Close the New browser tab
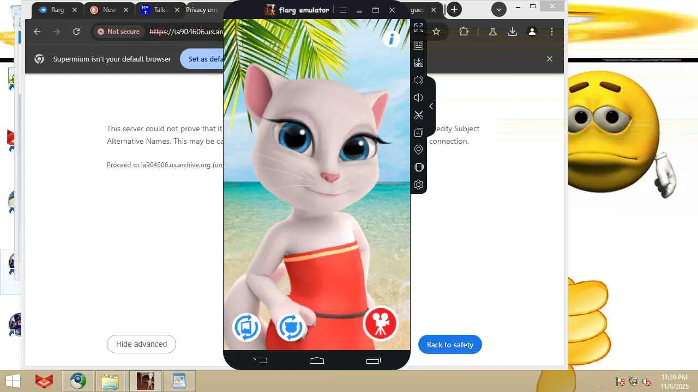The height and width of the screenshot is (392, 698). [x=126, y=10]
